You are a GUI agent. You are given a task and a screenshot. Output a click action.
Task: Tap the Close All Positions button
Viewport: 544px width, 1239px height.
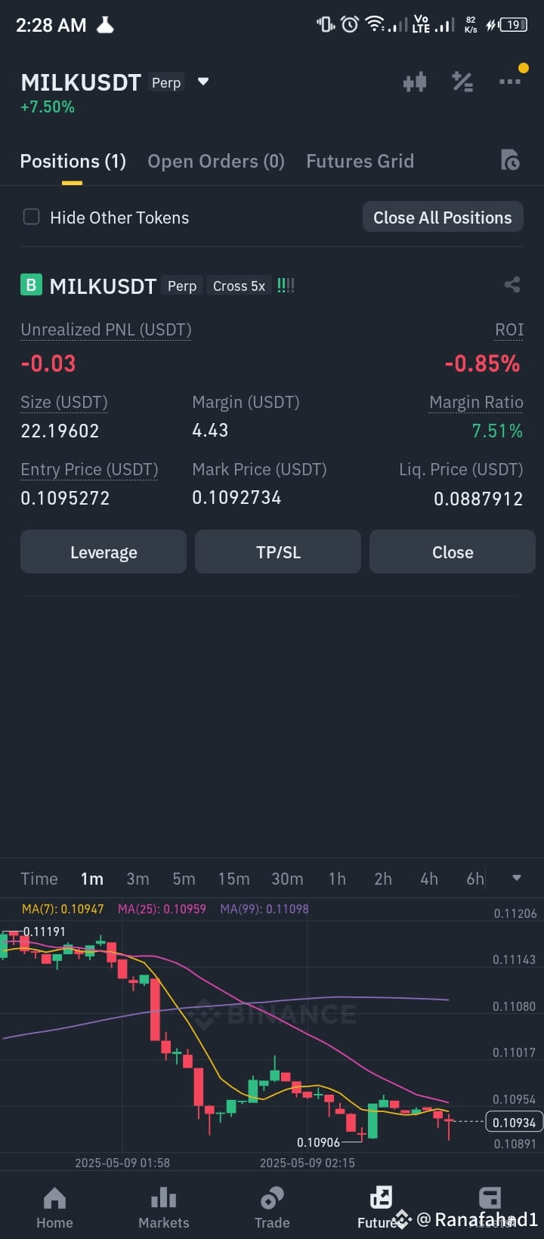point(443,218)
